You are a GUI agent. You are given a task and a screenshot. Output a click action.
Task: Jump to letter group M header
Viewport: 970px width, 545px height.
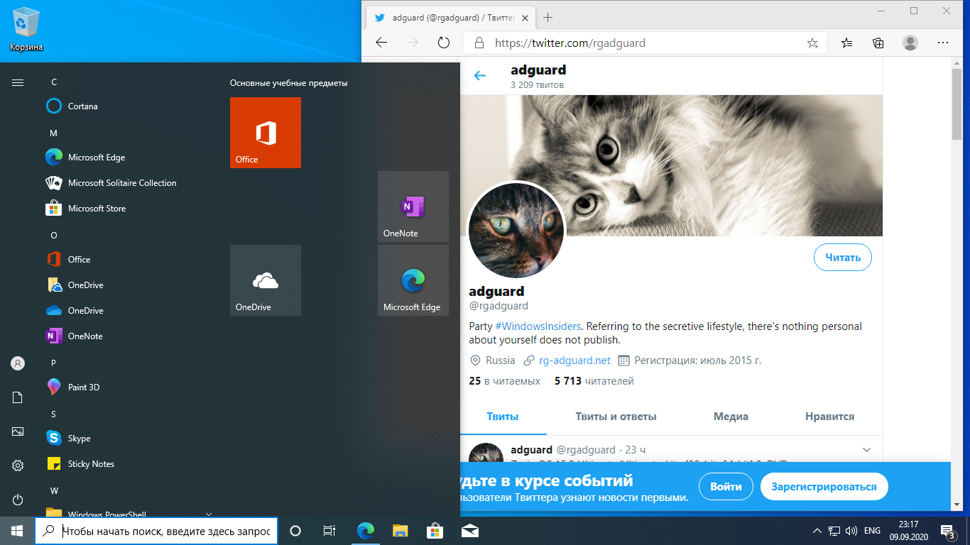[x=53, y=133]
